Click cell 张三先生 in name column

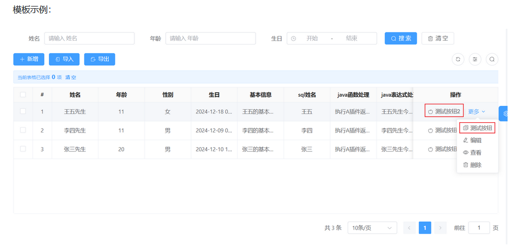tap(75, 149)
